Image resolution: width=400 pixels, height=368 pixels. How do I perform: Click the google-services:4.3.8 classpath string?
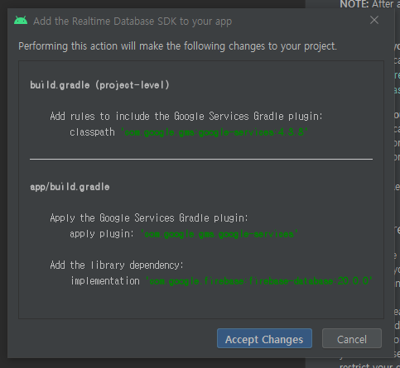coord(214,132)
